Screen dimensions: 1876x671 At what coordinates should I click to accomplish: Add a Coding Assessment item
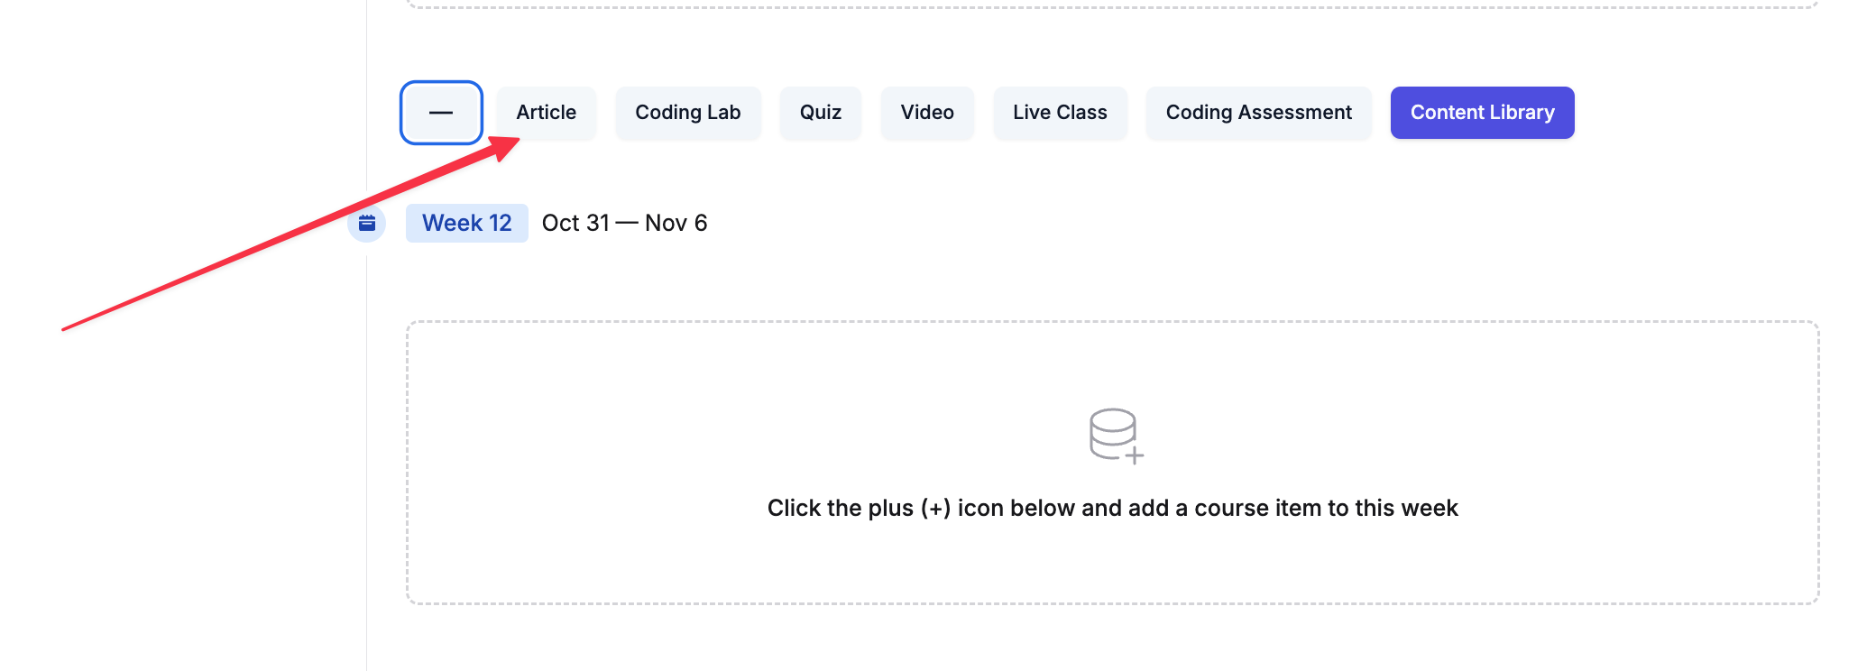[1258, 113]
